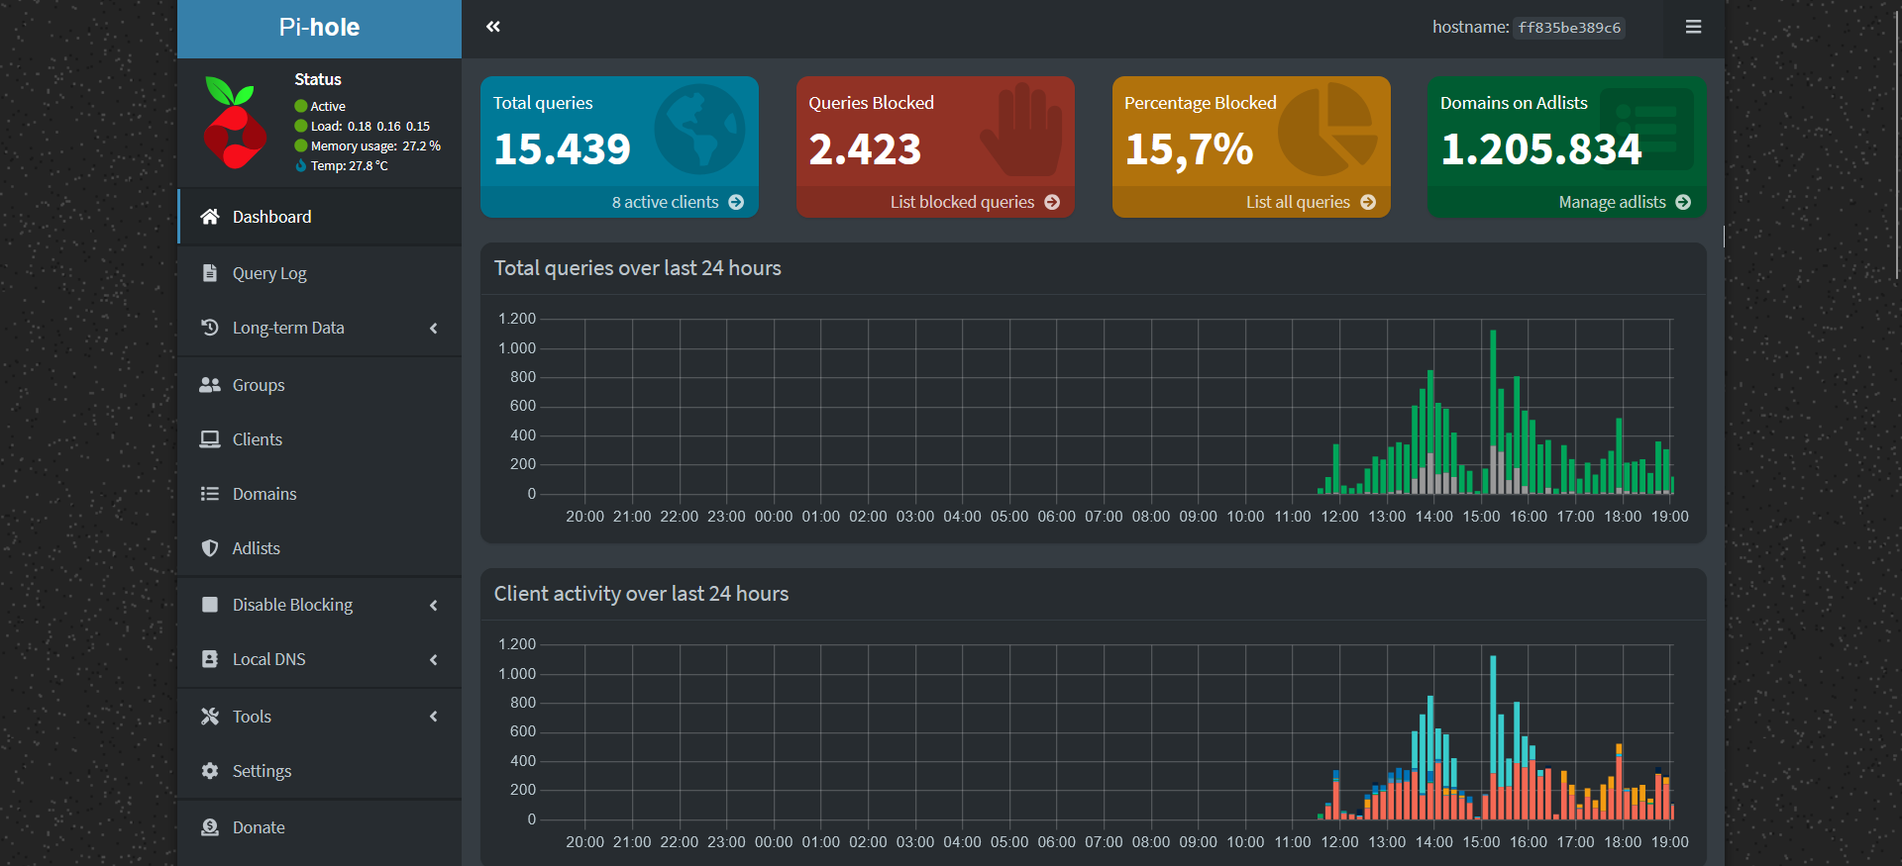Open the Adlists page
Screen dimensions: 1902x866
click(x=320, y=548)
